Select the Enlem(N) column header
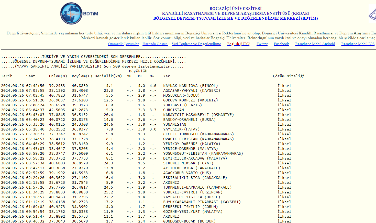The width and height of the screenshot is (376, 223). click(x=58, y=76)
